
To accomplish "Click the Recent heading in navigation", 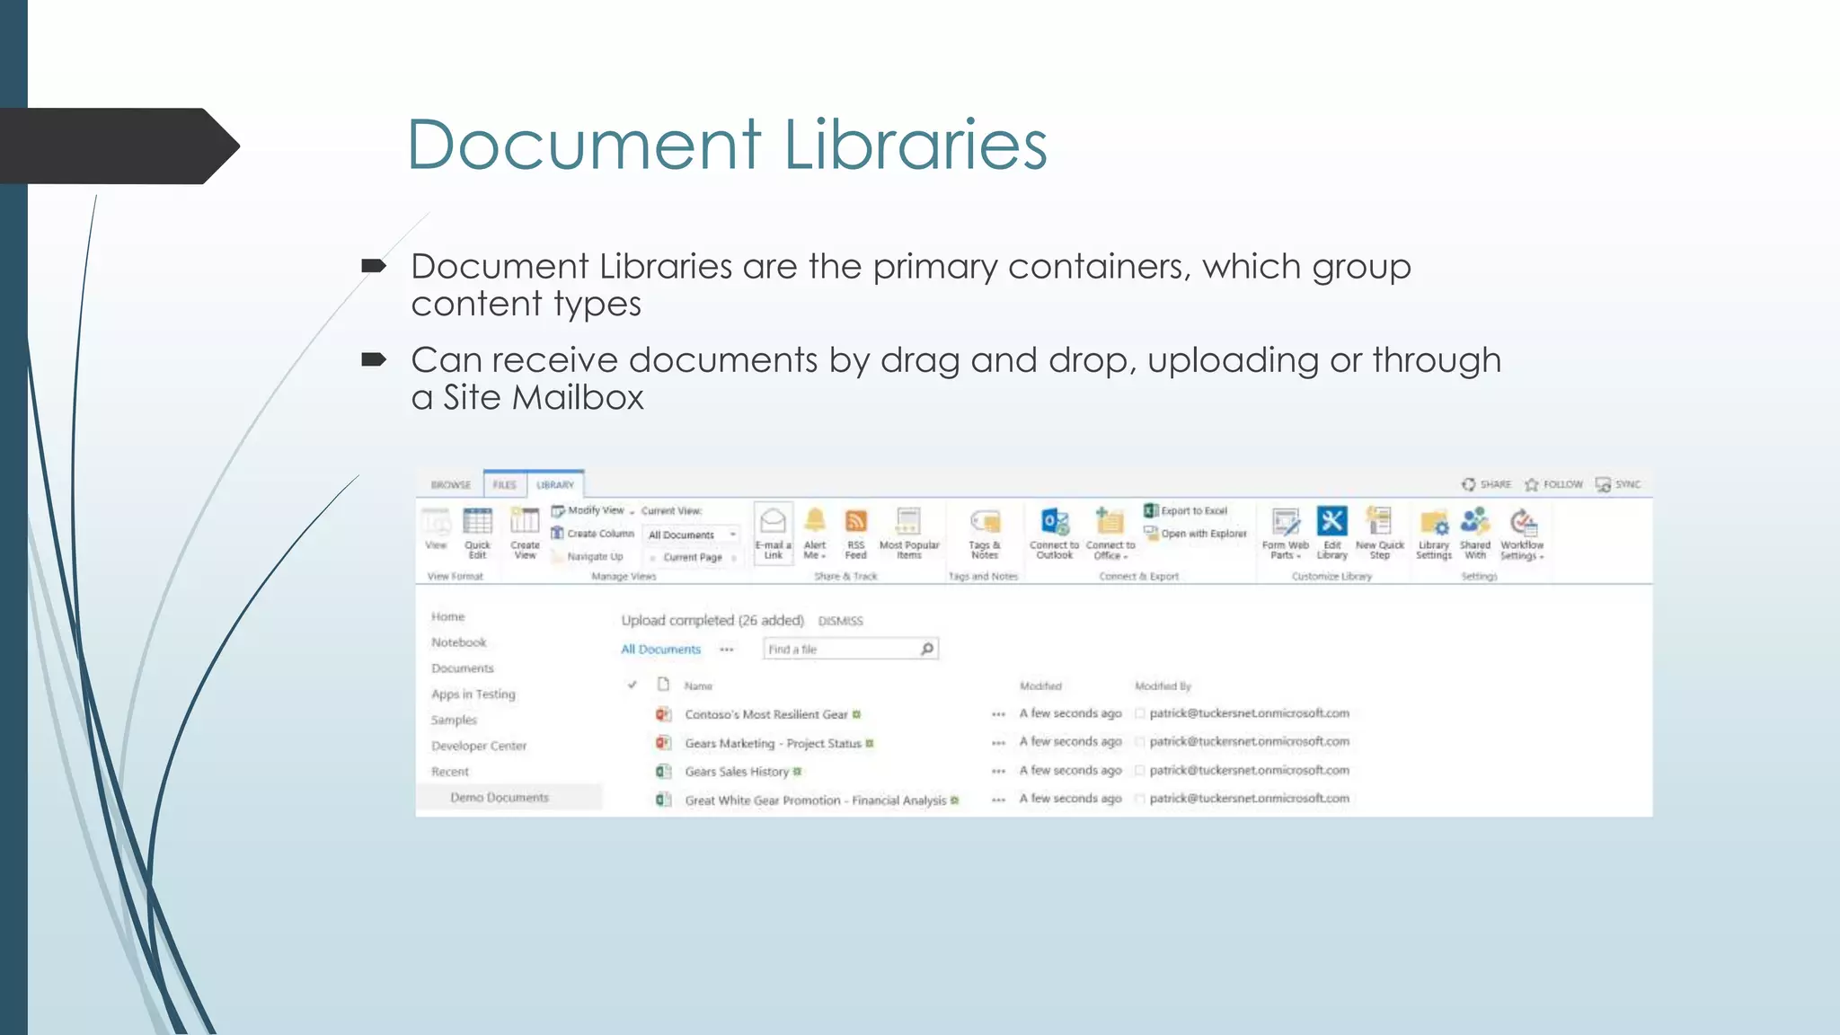I will (x=449, y=772).
